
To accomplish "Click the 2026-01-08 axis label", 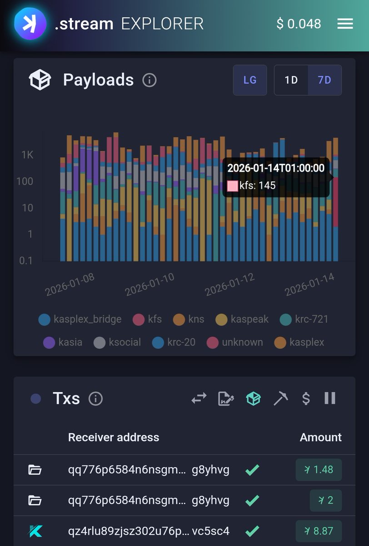I will [x=70, y=284].
